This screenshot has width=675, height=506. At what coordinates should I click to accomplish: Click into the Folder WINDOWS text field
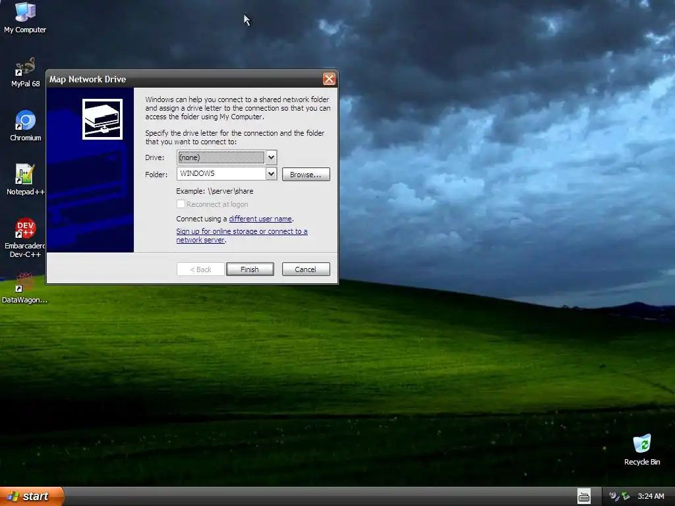click(x=221, y=174)
